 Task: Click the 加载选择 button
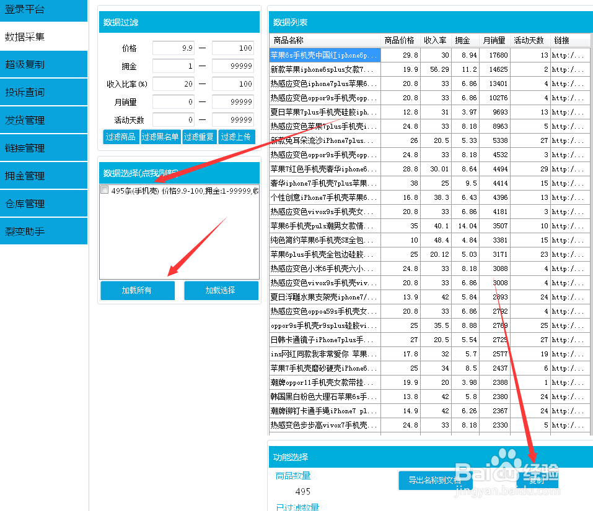coord(221,290)
